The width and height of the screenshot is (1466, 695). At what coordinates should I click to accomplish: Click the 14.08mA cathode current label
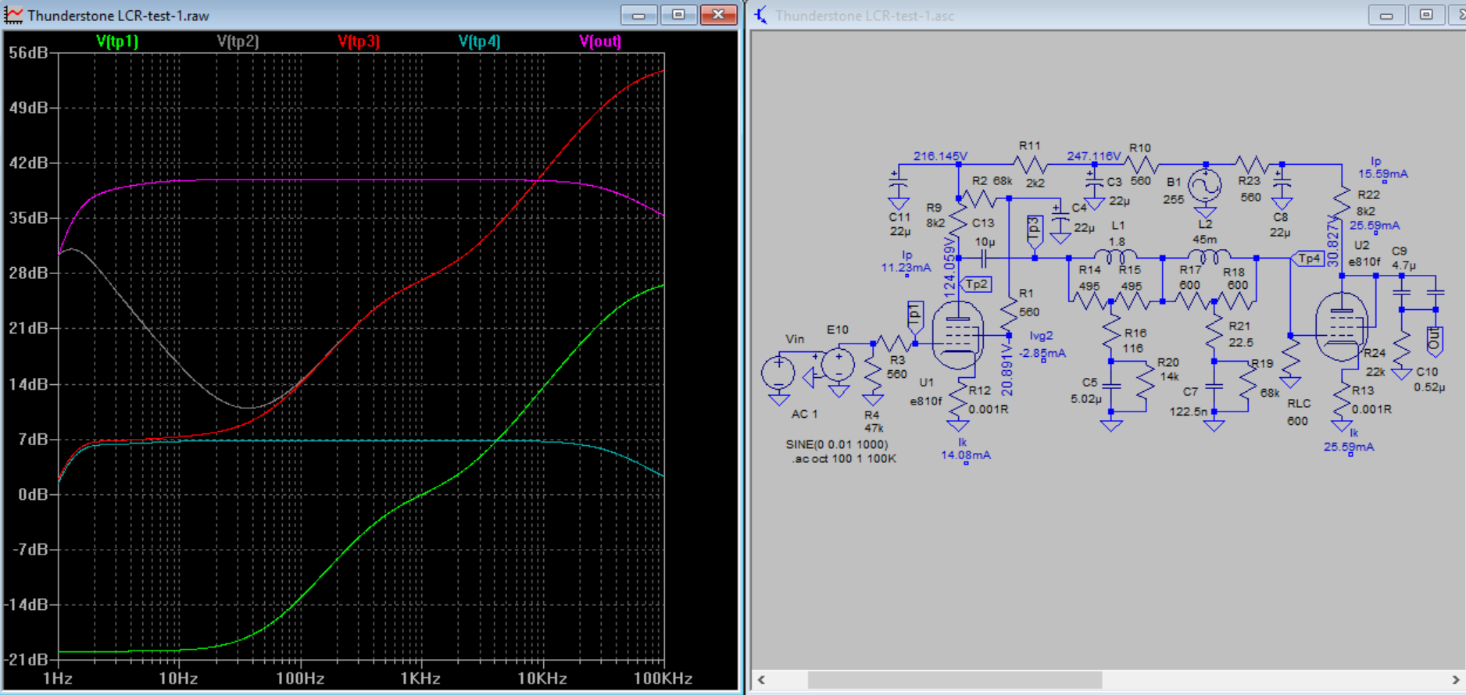coord(966,455)
